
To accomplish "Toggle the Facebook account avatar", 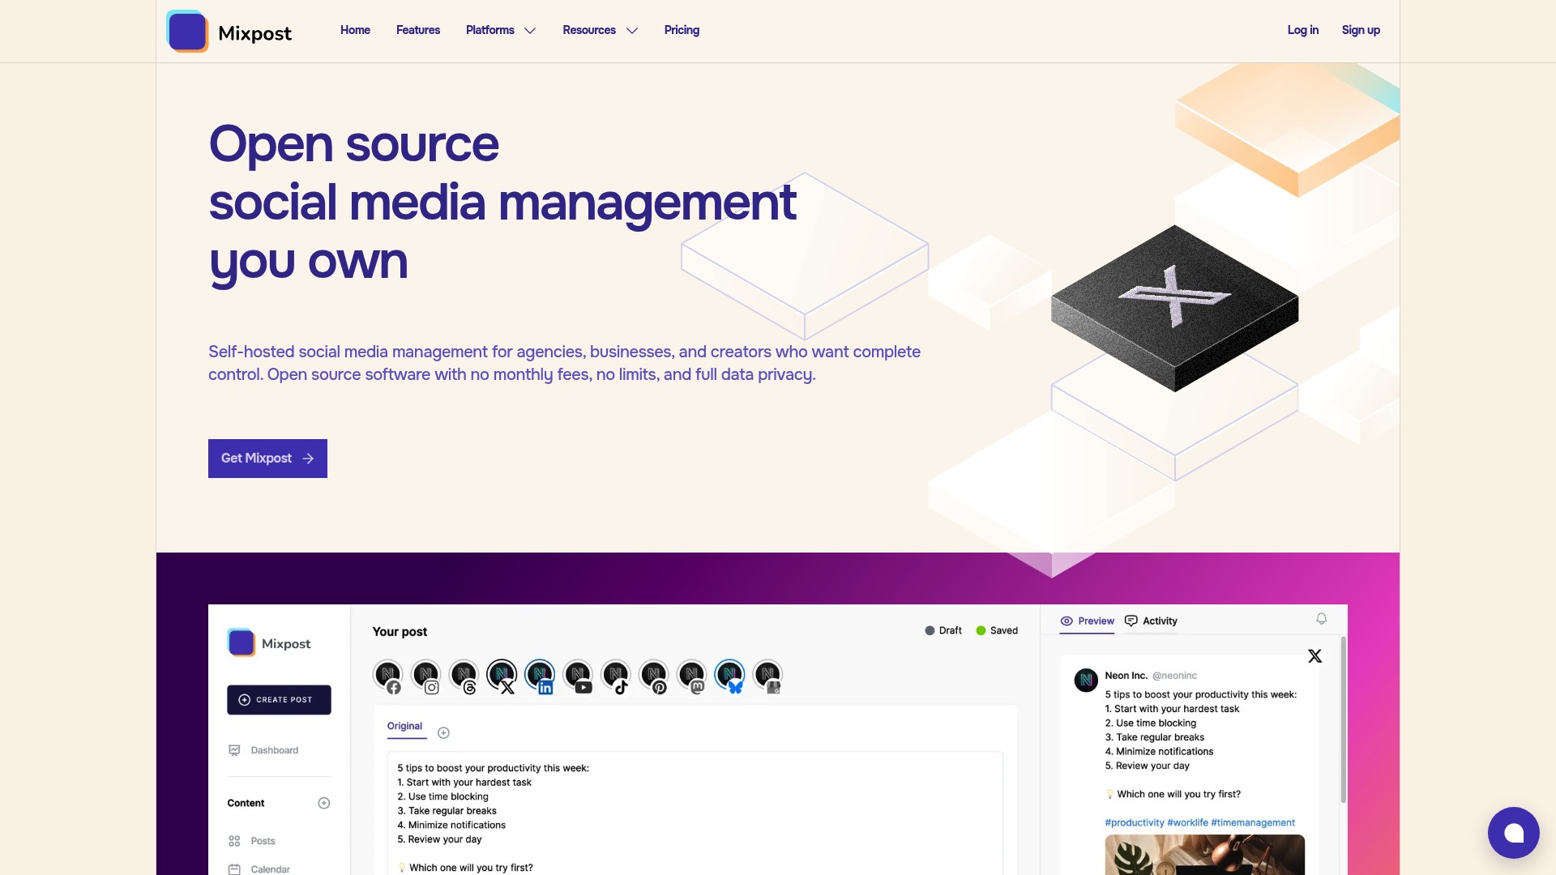I will point(388,675).
